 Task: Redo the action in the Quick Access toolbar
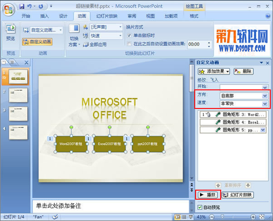[41, 6]
